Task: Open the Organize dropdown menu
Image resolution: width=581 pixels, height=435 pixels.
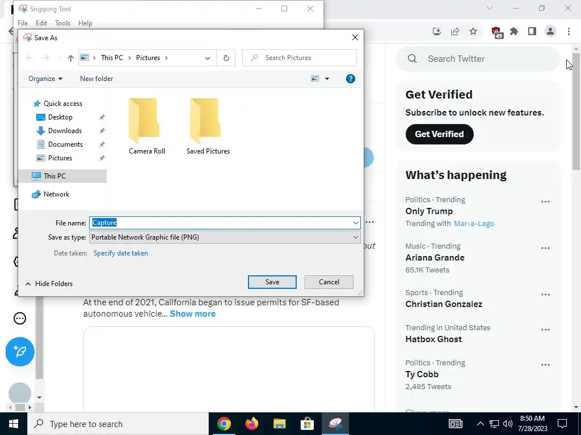Action: pyautogui.click(x=45, y=79)
